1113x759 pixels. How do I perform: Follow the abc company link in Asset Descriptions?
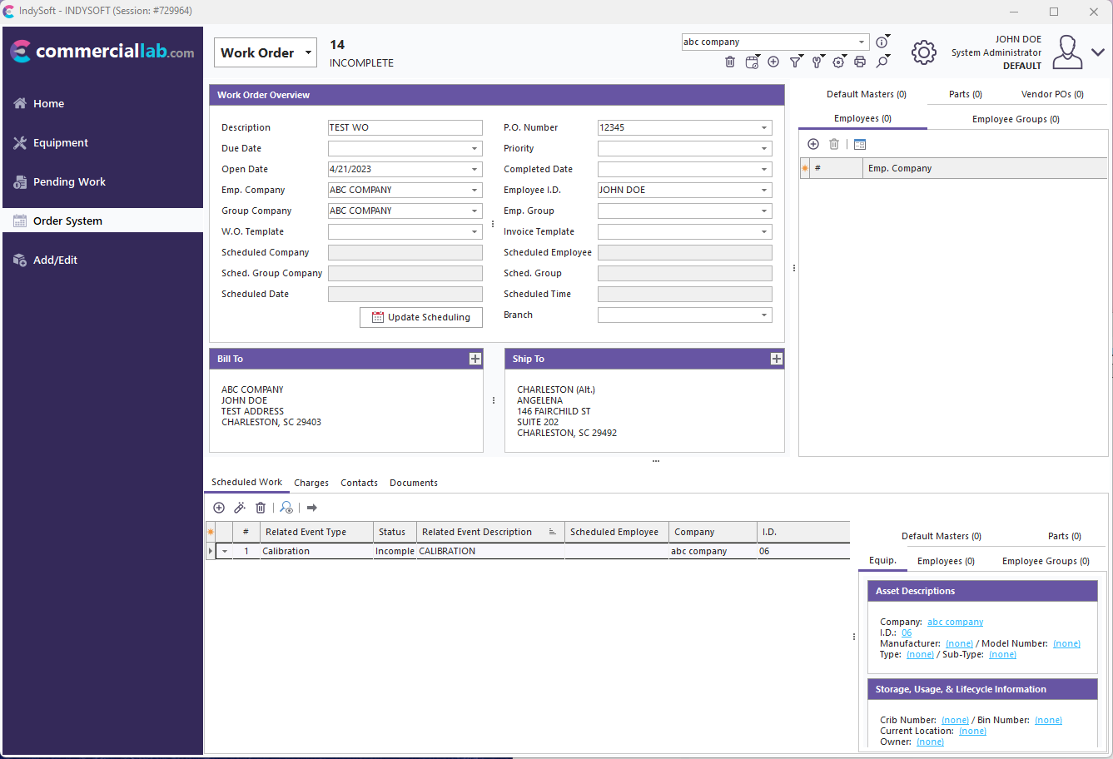click(955, 623)
